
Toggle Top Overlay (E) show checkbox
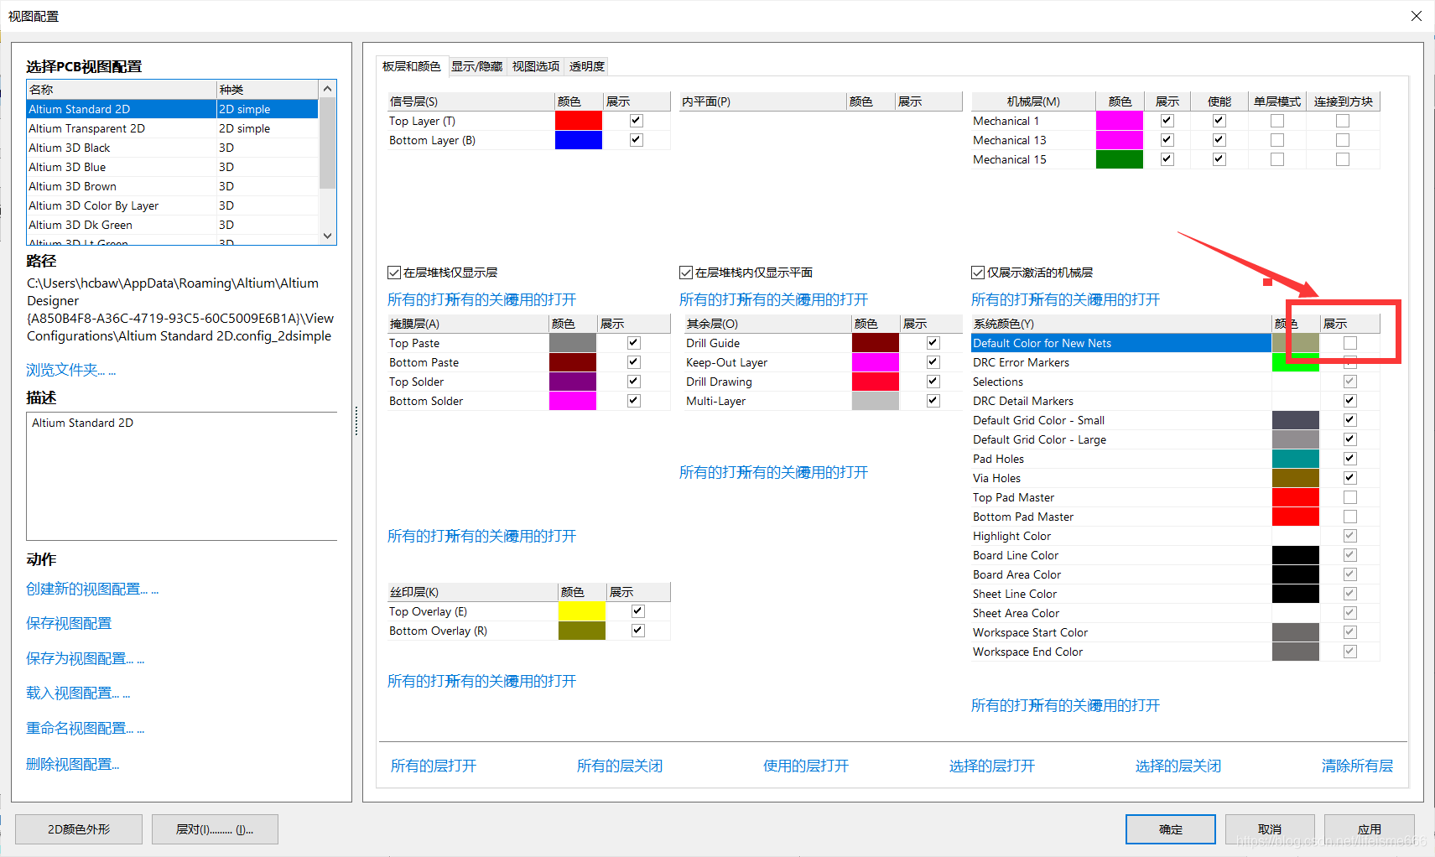tap(638, 611)
